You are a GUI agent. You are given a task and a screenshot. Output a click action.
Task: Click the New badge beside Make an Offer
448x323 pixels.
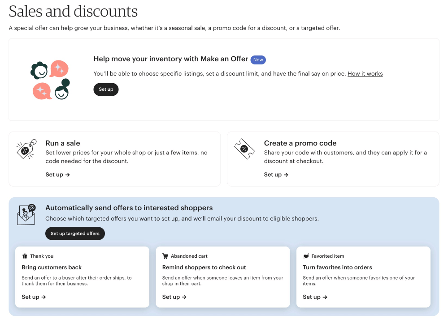pos(258,59)
